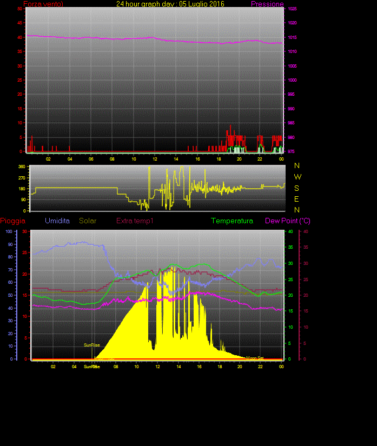The height and width of the screenshot is (446, 377).
Task: Click the 'Solar' legend label
Action: click(x=88, y=221)
